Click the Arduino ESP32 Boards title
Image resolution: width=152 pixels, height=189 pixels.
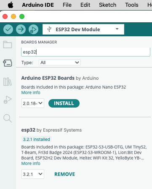48,78
